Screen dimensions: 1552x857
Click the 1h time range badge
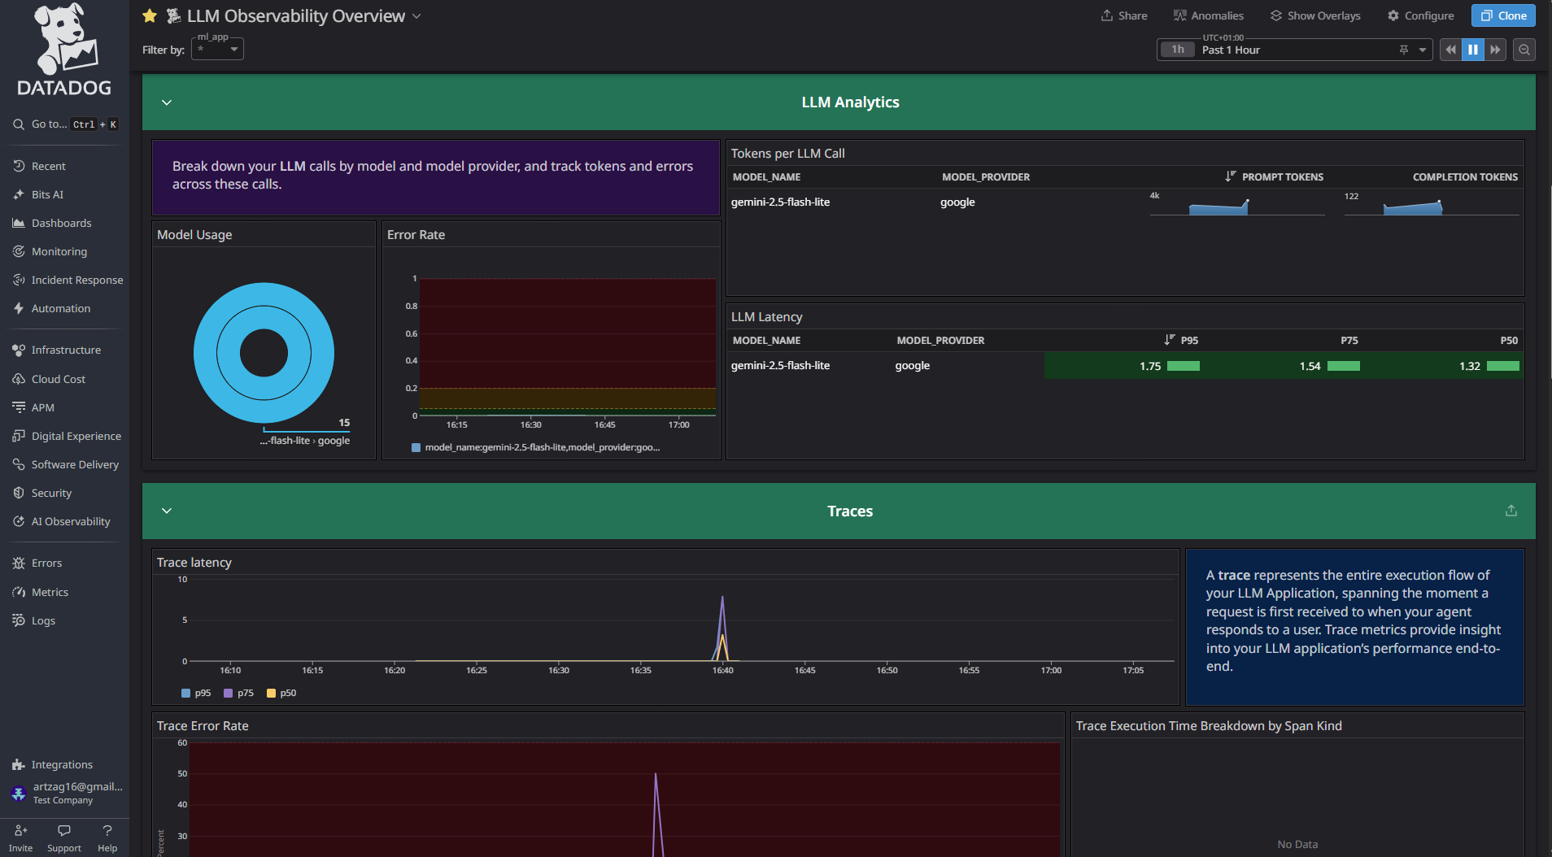[x=1178, y=50]
